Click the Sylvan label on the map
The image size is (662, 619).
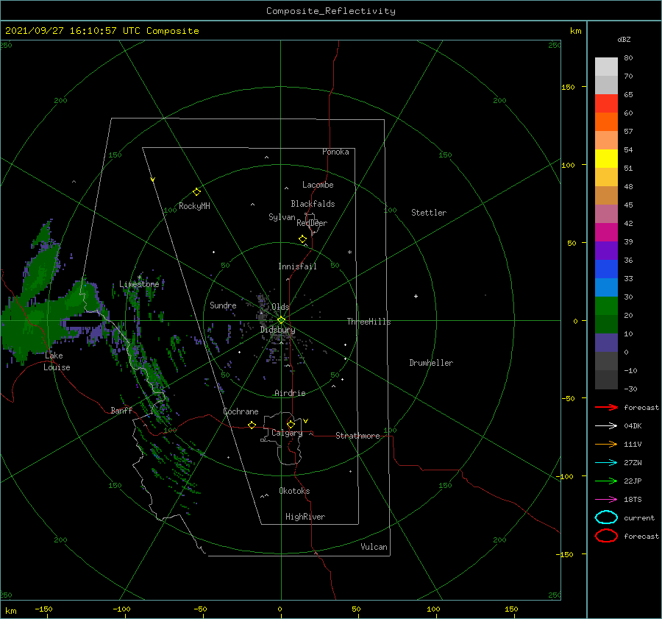(282, 217)
